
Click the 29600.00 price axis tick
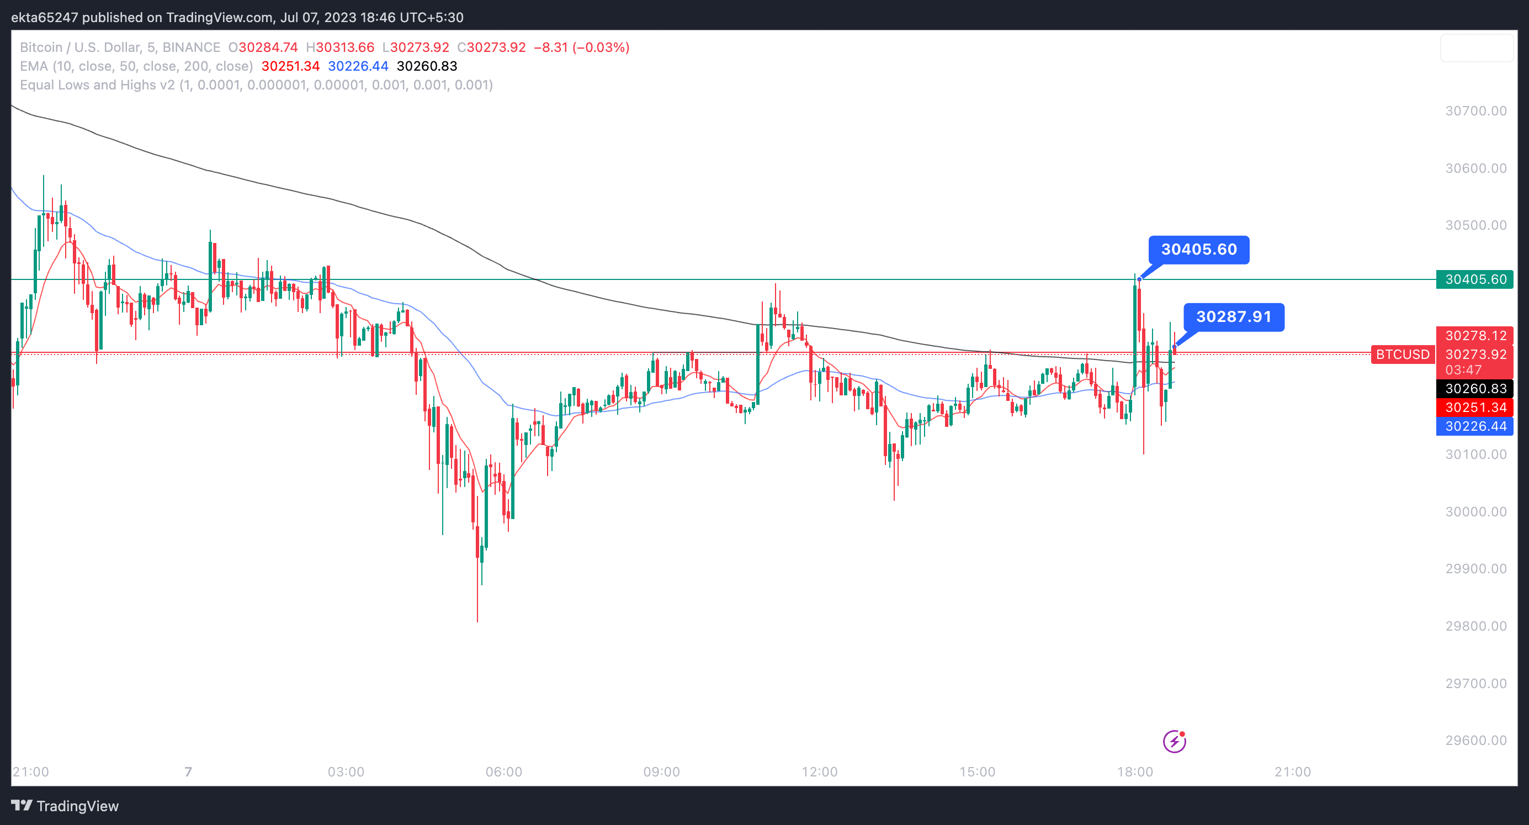(1475, 741)
